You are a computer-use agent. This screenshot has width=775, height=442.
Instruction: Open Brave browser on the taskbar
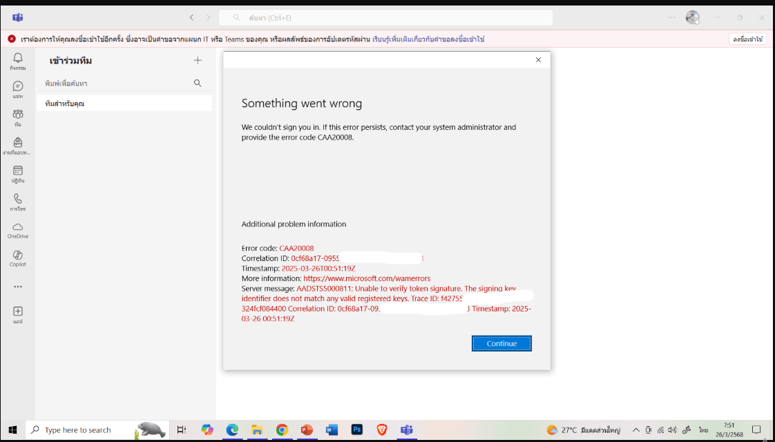[x=381, y=430]
